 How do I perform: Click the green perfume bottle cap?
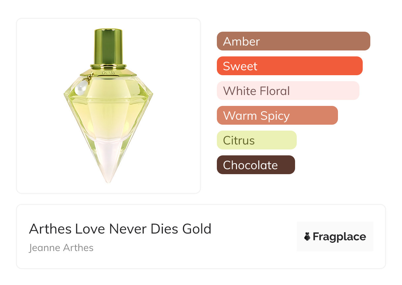pos(108,46)
